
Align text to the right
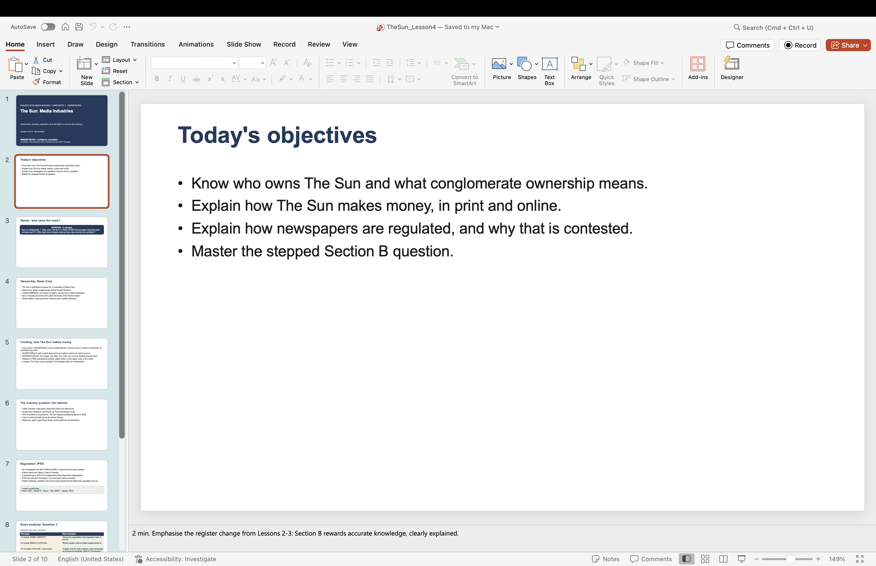357,79
